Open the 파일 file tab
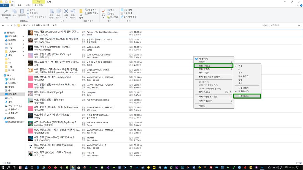 pos(4,5)
